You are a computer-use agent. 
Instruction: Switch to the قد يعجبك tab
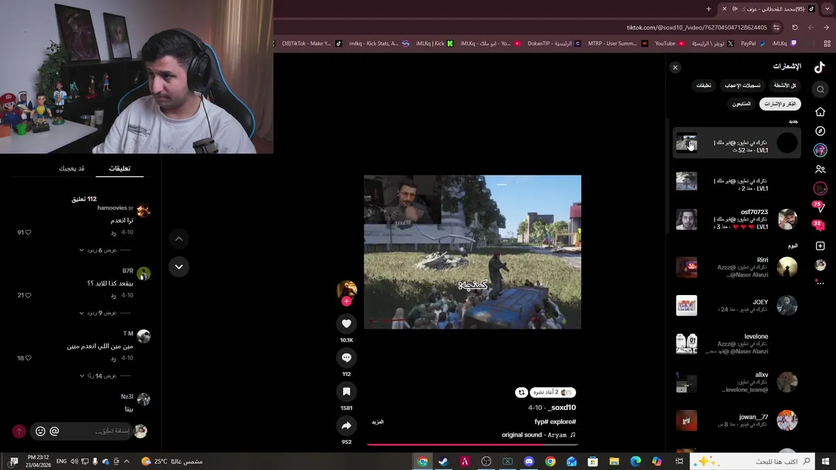(x=72, y=168)
